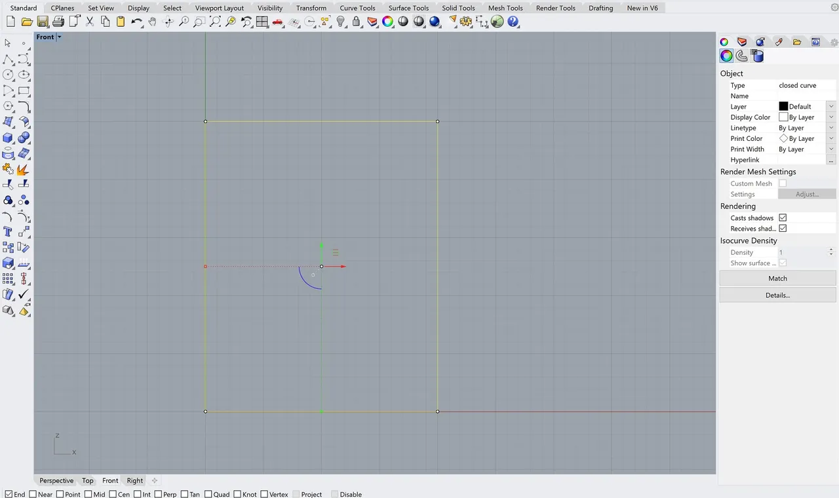The height and width of the screenshot is (498, 839).
Task: Click the blue Render sphere icon
Action: click(435, 22)
